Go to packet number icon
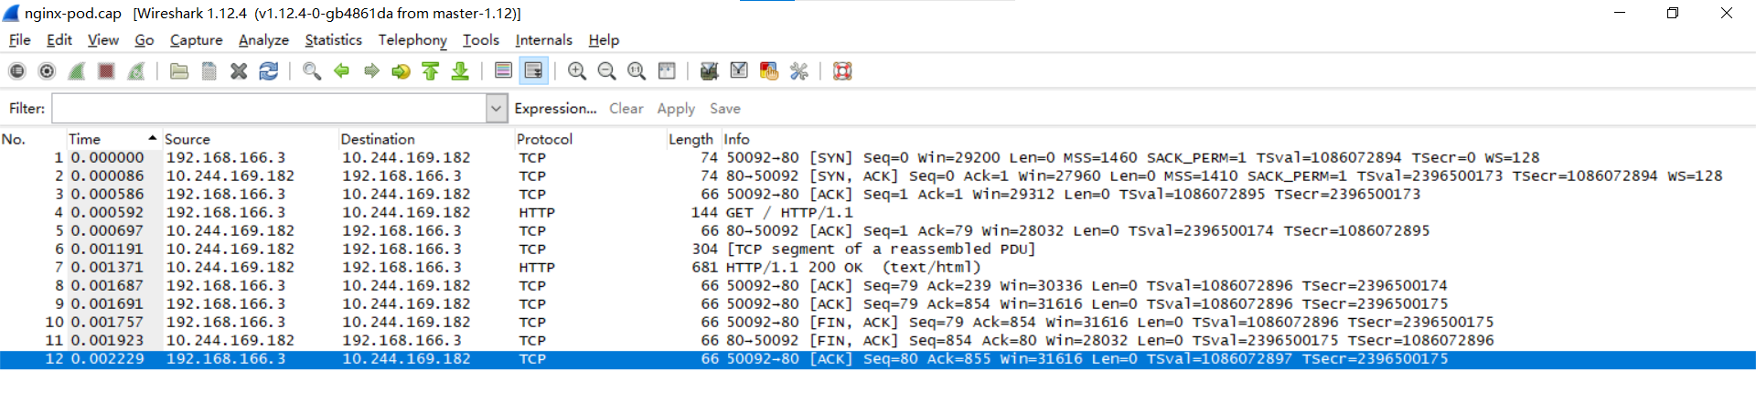 coord(401,71)
